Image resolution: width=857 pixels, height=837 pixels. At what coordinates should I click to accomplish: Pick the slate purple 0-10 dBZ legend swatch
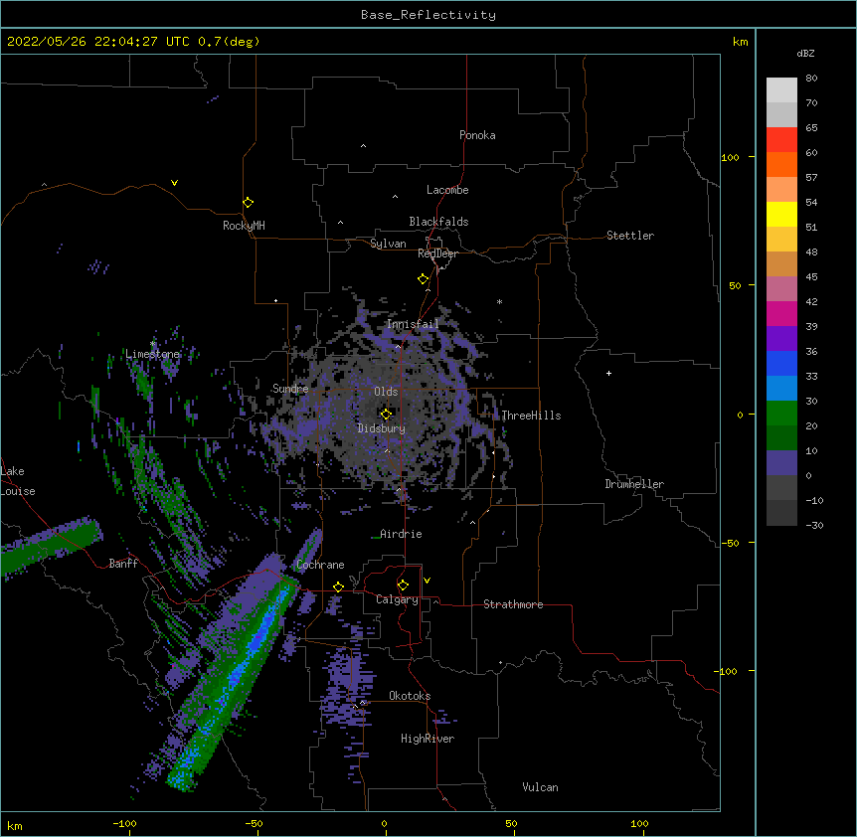click(781, 463)
